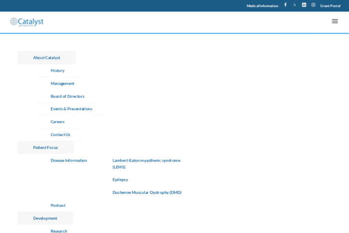349x233 pixels.
Task: Expand the Disease Information submenu
Action: pos(69,160)
